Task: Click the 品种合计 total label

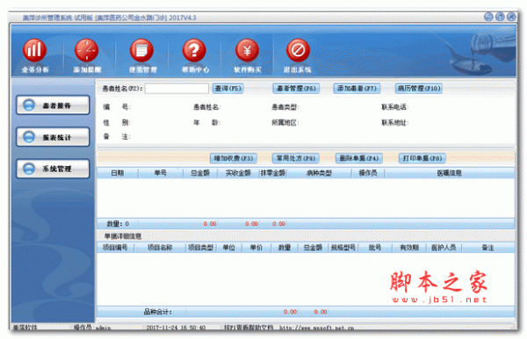Action: [157, 312]
